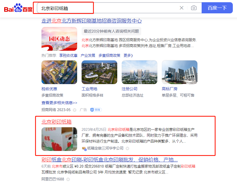Open the 北京彩印纸箱 result title link
The height and width of the screenshot is (186, 237).
coord(57,122)
